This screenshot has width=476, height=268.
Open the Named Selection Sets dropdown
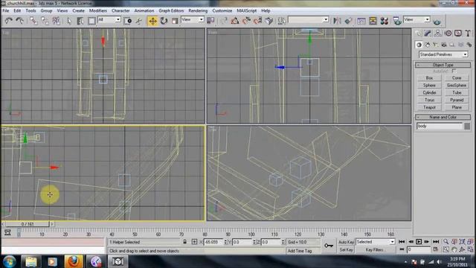[309, 20]
